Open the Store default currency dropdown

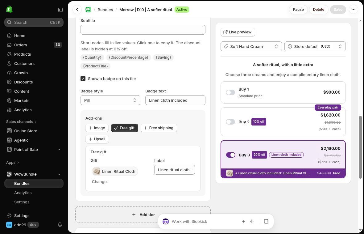[x=315, y=46]
